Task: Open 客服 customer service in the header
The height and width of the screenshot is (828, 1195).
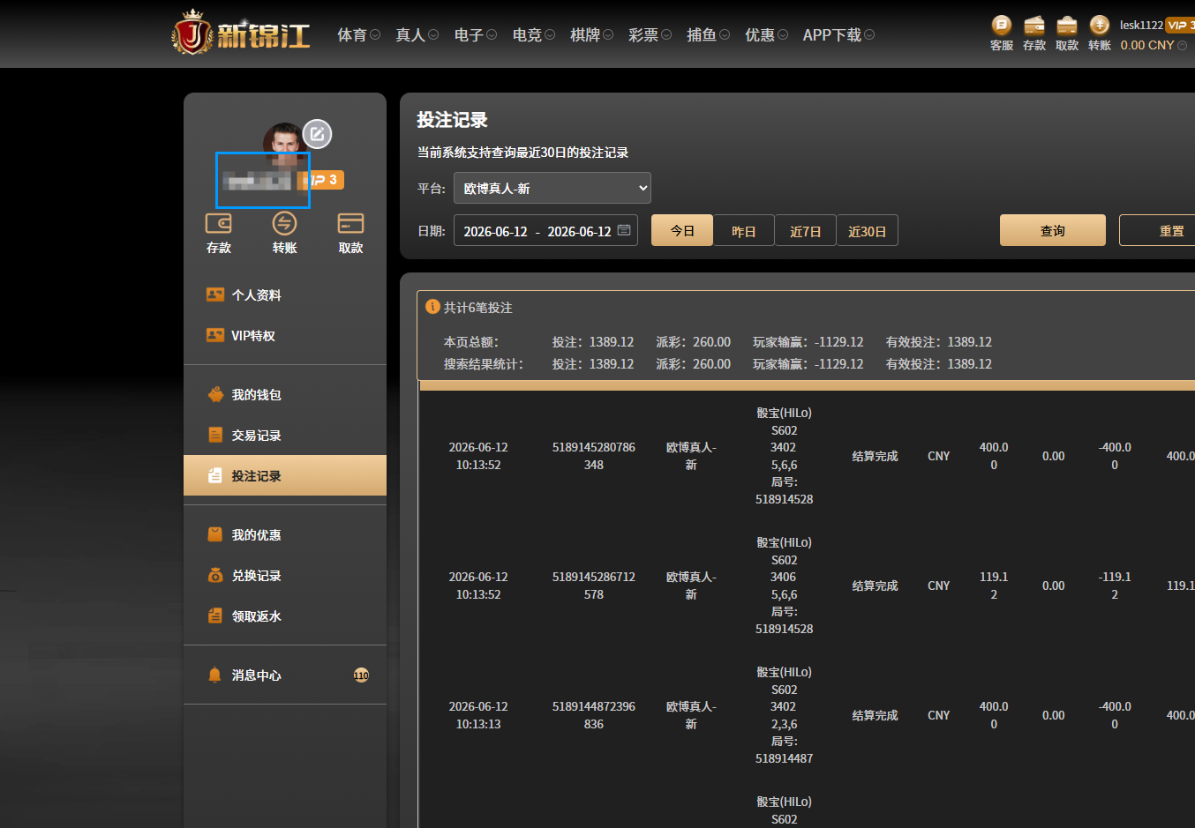Action: pos(1002,34)
